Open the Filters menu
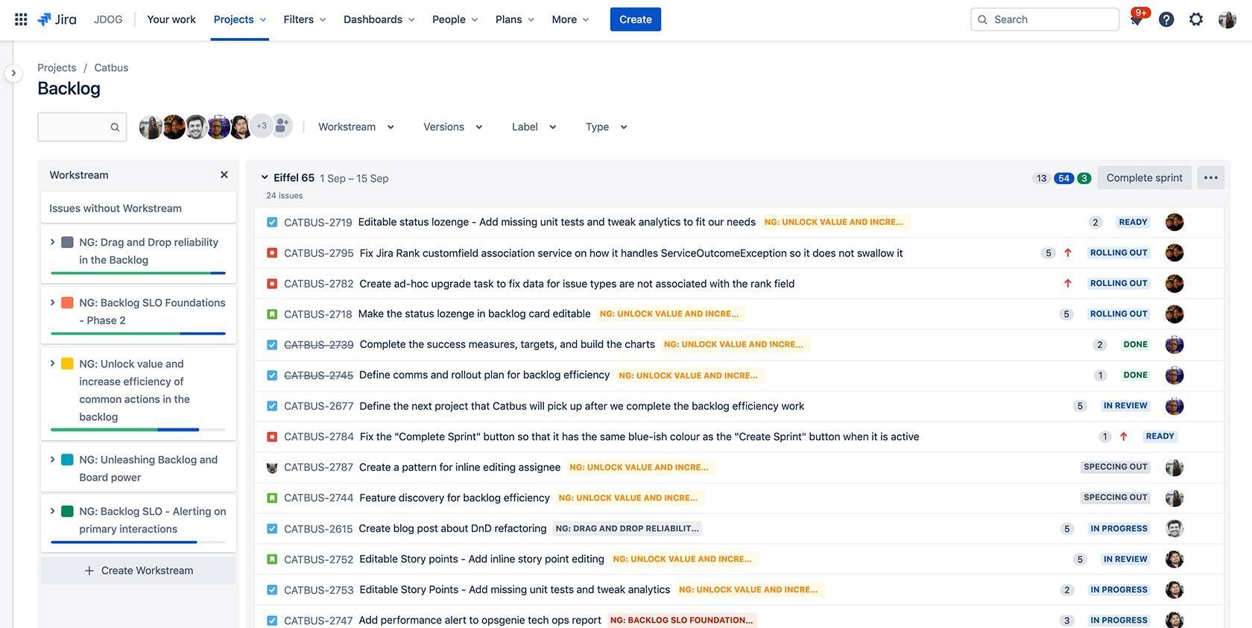The height and width of the screenshot is (628, 1252). pos(304,19)
